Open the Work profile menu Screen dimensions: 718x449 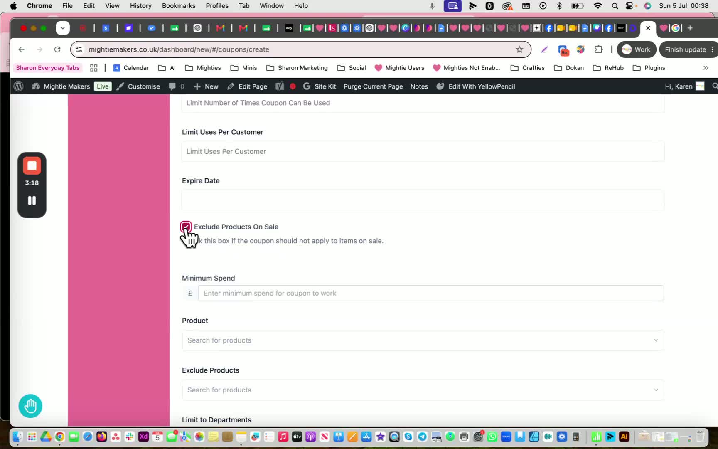[x=637, y=49]
